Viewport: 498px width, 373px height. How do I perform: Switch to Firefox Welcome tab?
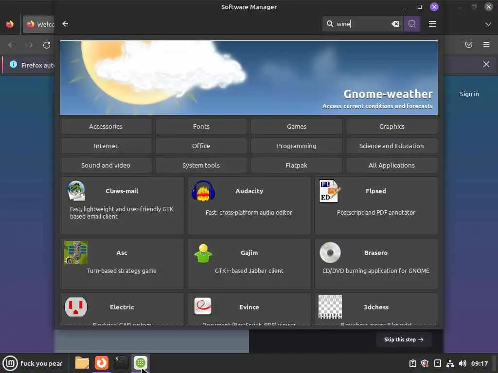(39, 24)
